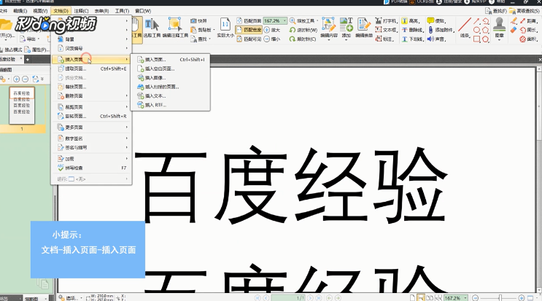Select the rectangle shape tool
542x301 pixels.
(x=476, y=39)
